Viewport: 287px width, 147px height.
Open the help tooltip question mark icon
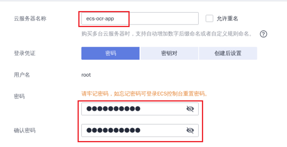(x=263, y=34)
